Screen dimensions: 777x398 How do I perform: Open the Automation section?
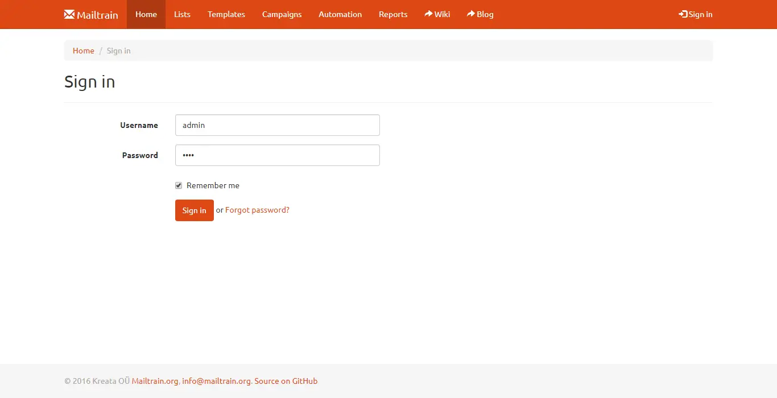point(340,14)
